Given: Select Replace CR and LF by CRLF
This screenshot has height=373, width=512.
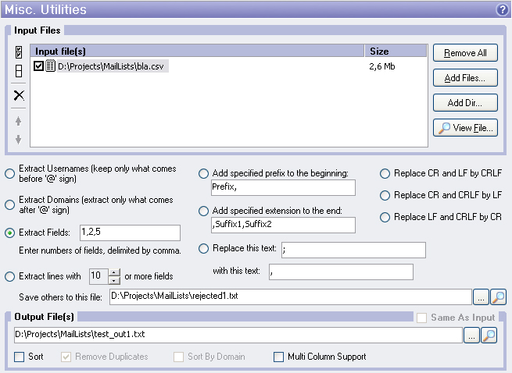Looking at the screenshot, I should 385,173.
